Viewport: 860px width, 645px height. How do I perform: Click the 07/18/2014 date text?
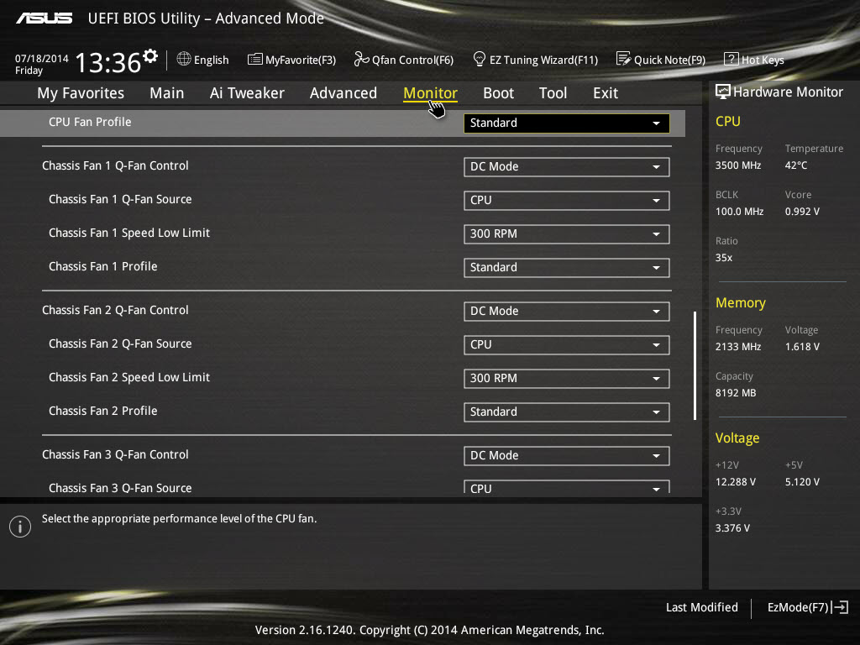tap(42, 58)
